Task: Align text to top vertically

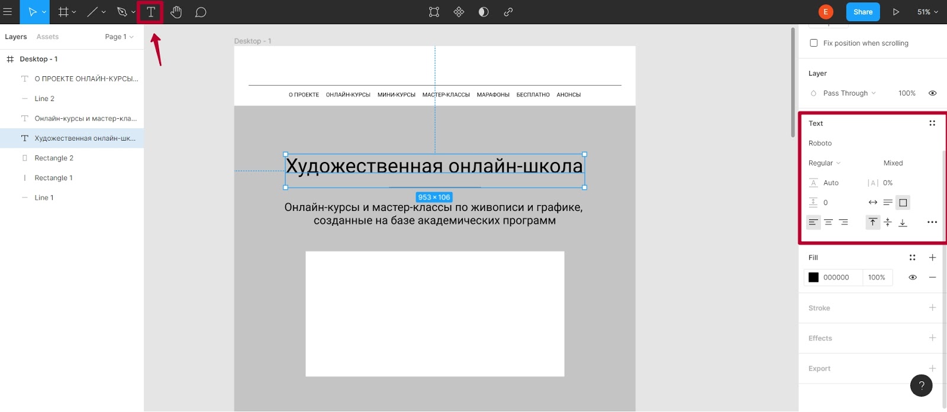Action: [872, 222]
